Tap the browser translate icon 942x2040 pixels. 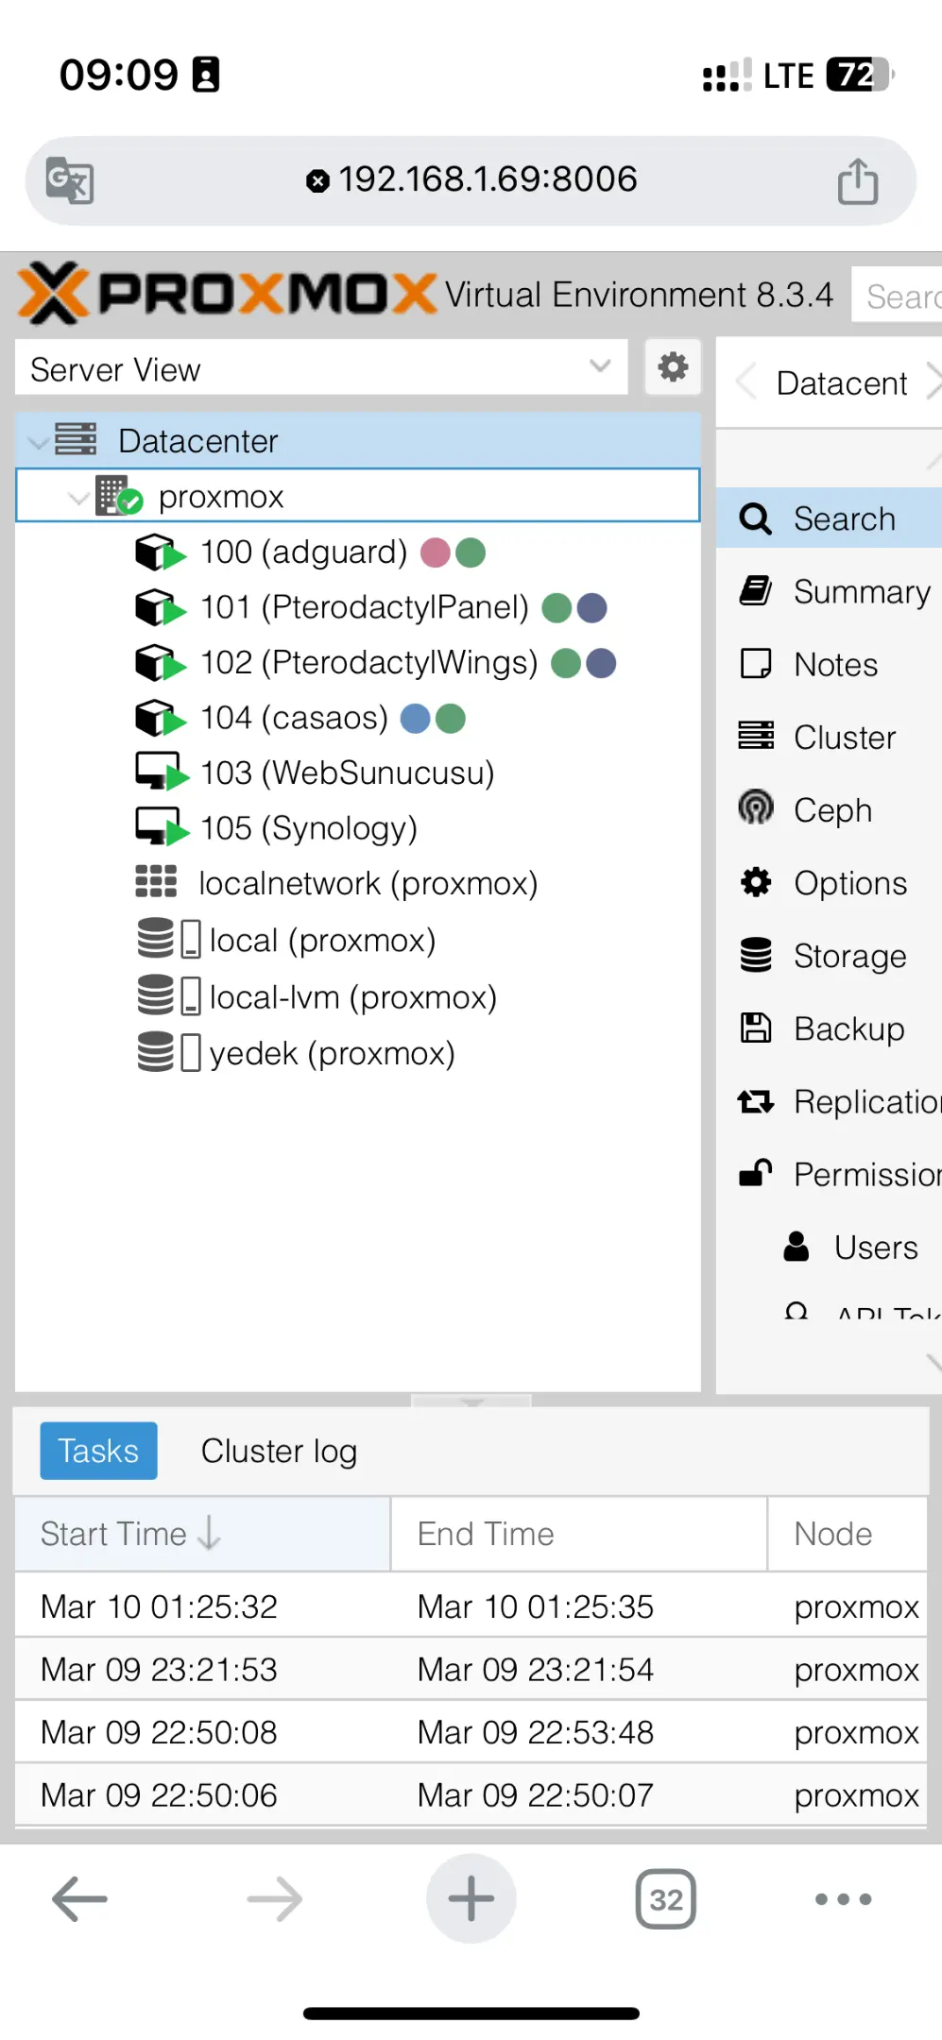pos(71,179)
